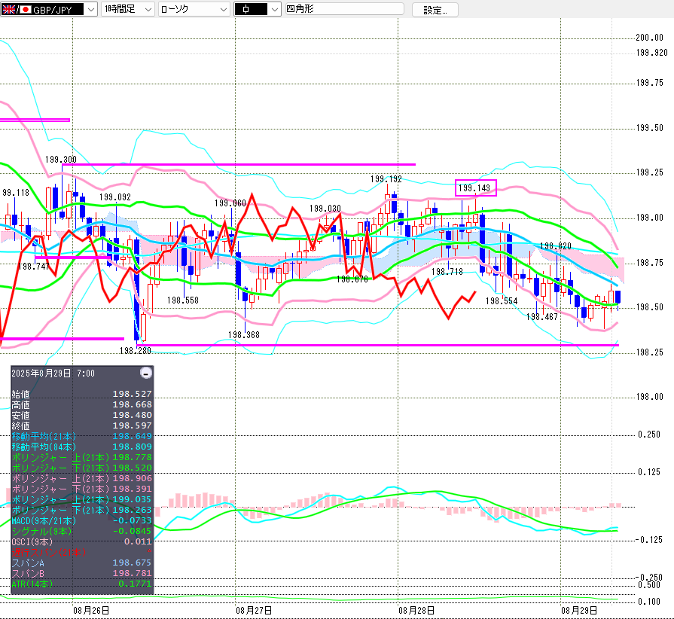Screen dimensions: 674x619
Task: Click the 199.192 price label on chart
Action: 386,178
